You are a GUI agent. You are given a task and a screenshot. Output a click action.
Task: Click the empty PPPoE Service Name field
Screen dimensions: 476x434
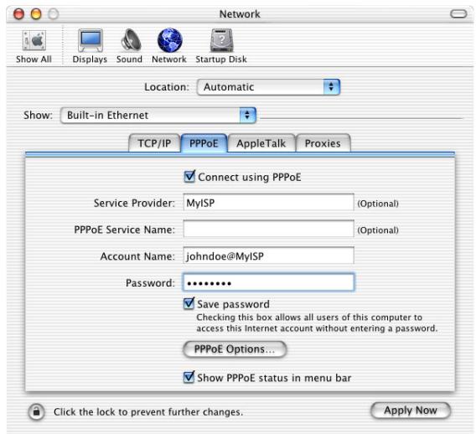(x=269, y=229)
